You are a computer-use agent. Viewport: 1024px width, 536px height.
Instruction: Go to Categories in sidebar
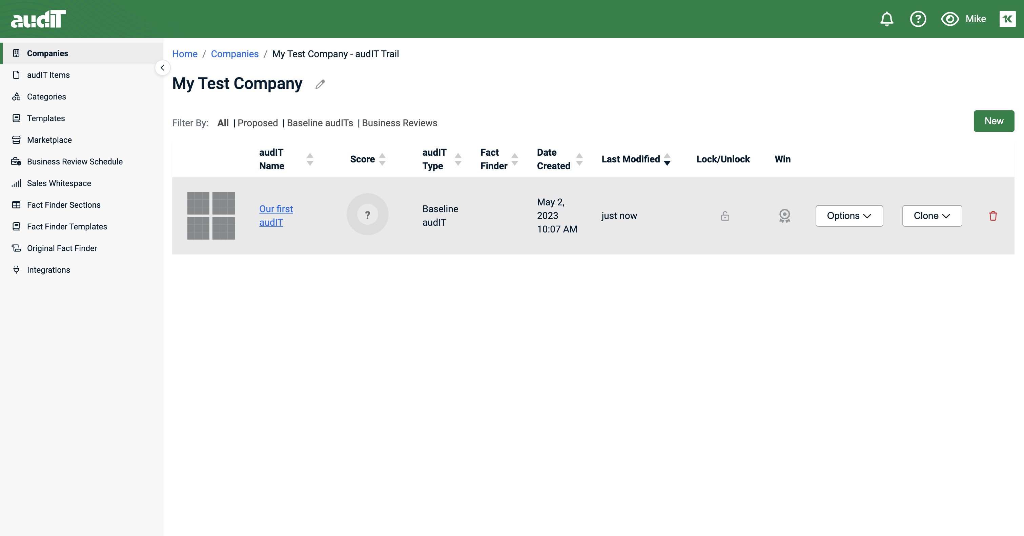81,96
